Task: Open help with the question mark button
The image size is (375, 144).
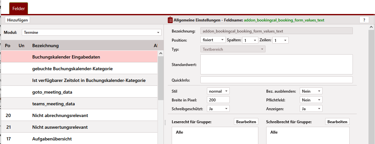Action: pos(364,20)
